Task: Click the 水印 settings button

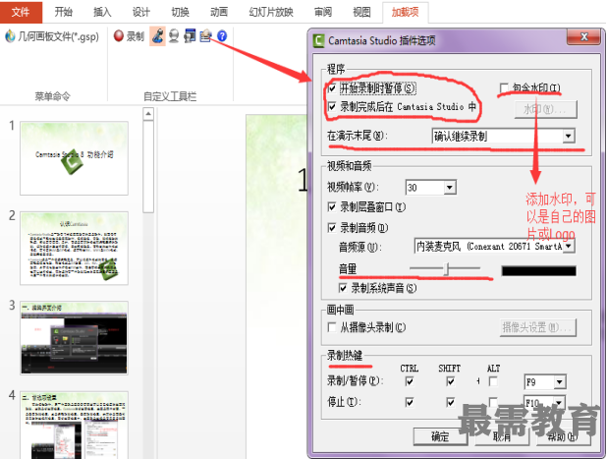Action: [x=546, y=109]
